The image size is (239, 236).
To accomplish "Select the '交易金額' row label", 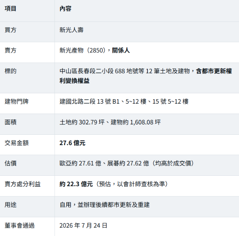I will pyautogui.click(x=16, y=143).
